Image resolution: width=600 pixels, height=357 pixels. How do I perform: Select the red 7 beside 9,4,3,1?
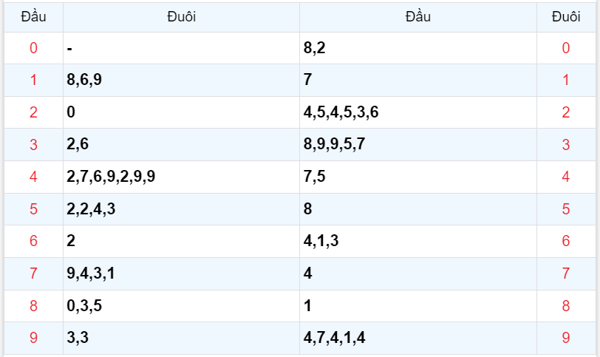[33, 273]
